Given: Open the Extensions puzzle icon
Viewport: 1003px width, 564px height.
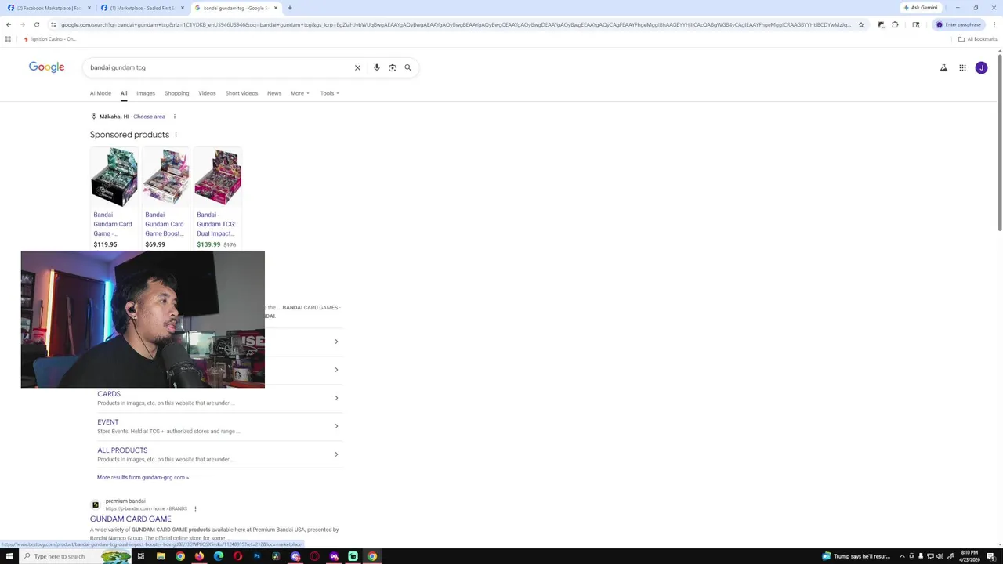Looking at the screenshot, I should 896,24.
